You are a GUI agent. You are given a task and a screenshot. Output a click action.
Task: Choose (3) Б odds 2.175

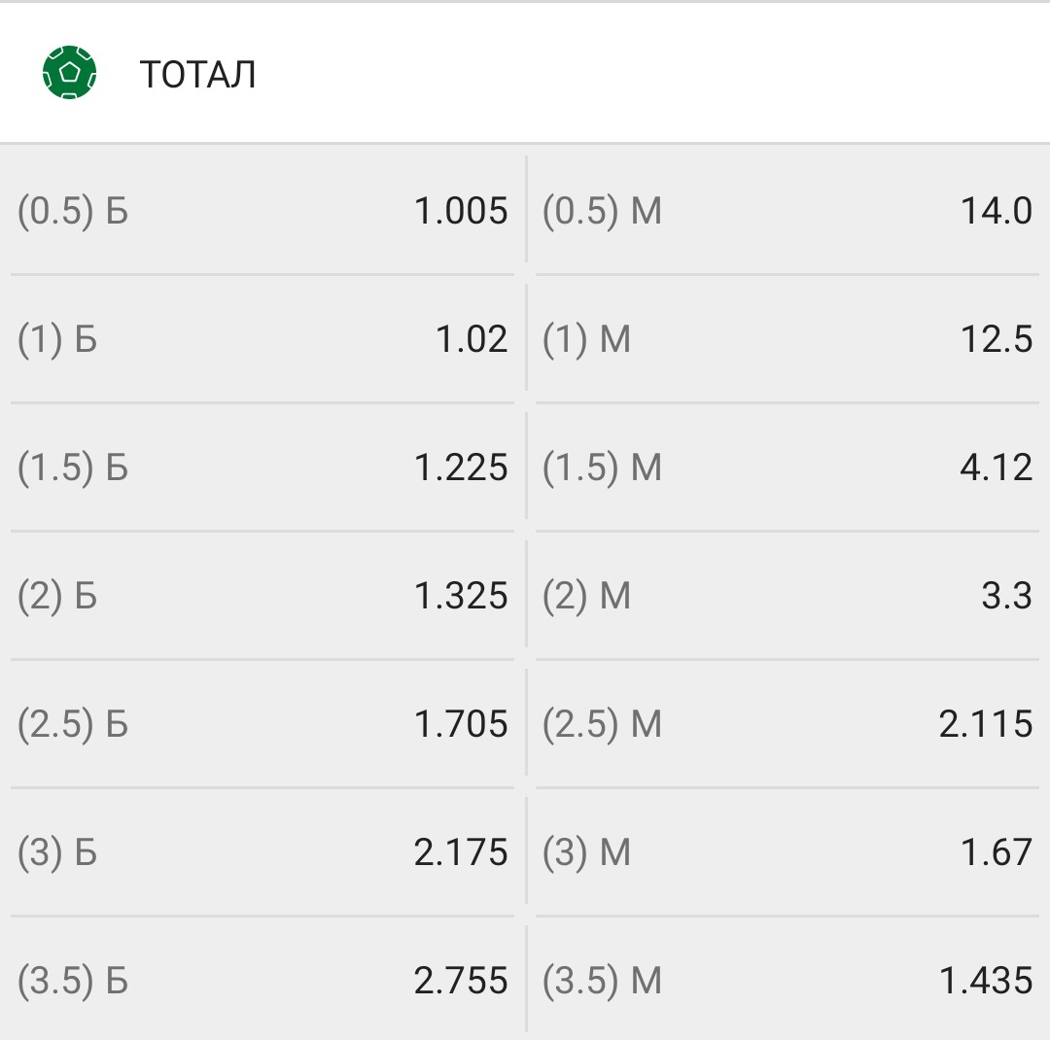click(262, 852)
